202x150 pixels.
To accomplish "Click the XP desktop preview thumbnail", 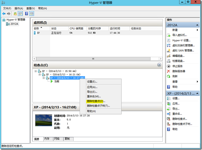I will pos(44,120).
